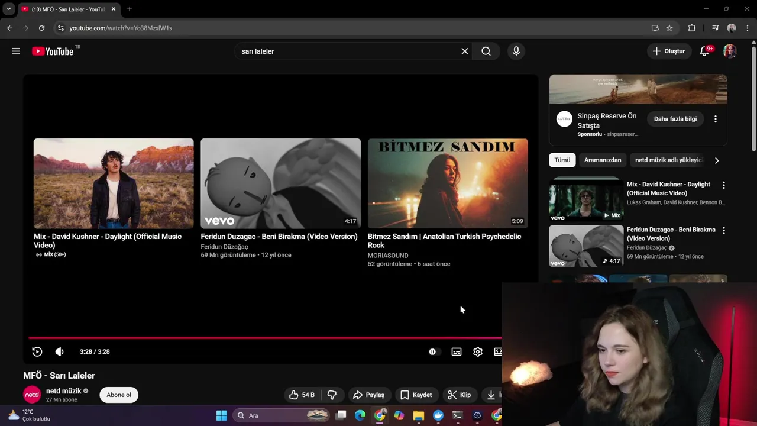
Task: Open the Chrome media controls icon
Action: 716,28
